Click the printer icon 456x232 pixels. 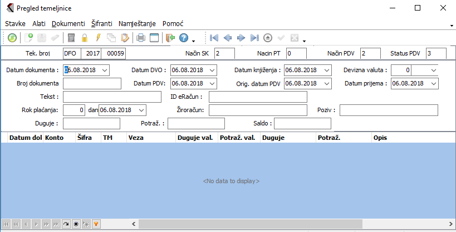click(141, 38)
